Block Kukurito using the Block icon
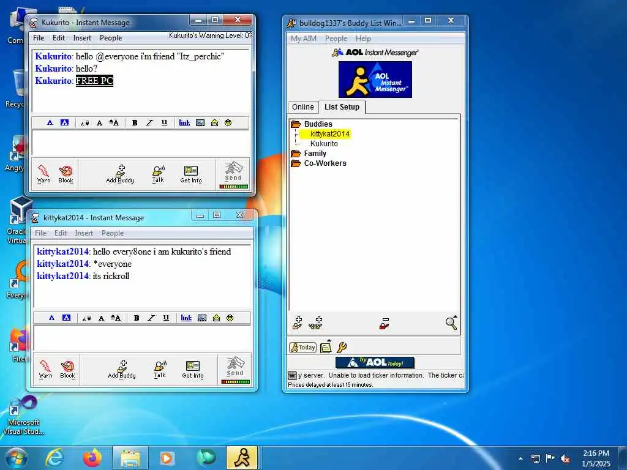Image resolution: width=627 pixels, height=470 pixels. click(66, 174)
